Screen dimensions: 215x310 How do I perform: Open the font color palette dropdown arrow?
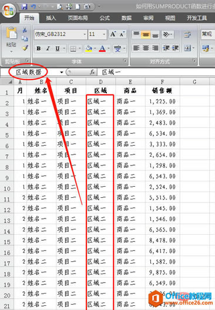tap(109, 48)
